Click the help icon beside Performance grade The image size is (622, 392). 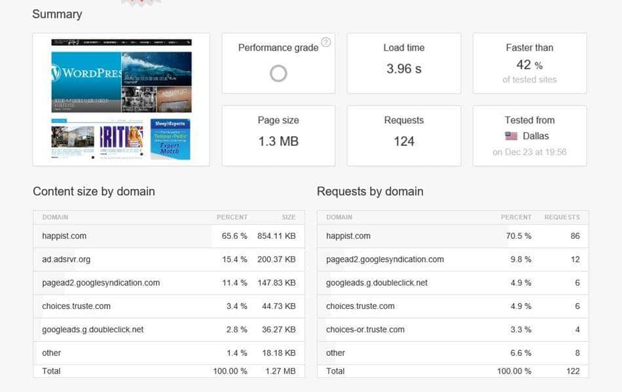pos(326,43)
